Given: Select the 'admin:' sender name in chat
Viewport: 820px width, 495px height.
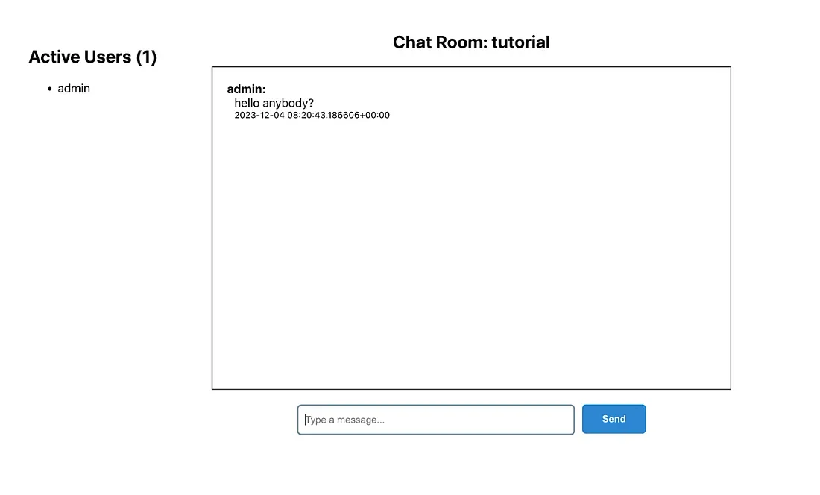Looking at the screenshot, I should 246,89.
